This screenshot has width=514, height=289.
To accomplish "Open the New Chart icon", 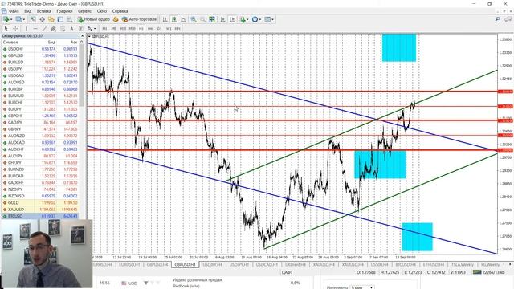I will 6,19.
